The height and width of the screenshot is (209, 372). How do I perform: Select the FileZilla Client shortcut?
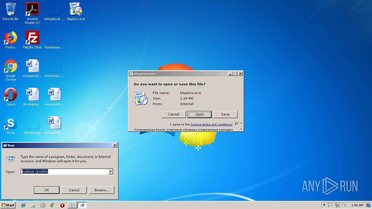point(32,40)
